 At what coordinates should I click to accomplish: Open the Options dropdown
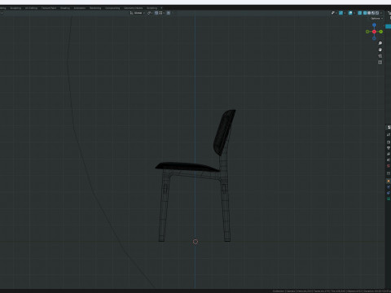point(376,19)
